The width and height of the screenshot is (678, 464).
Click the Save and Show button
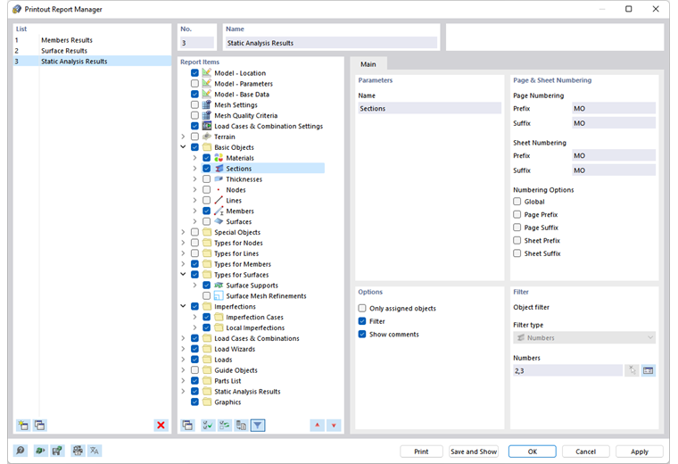click(x=474, y=452)
